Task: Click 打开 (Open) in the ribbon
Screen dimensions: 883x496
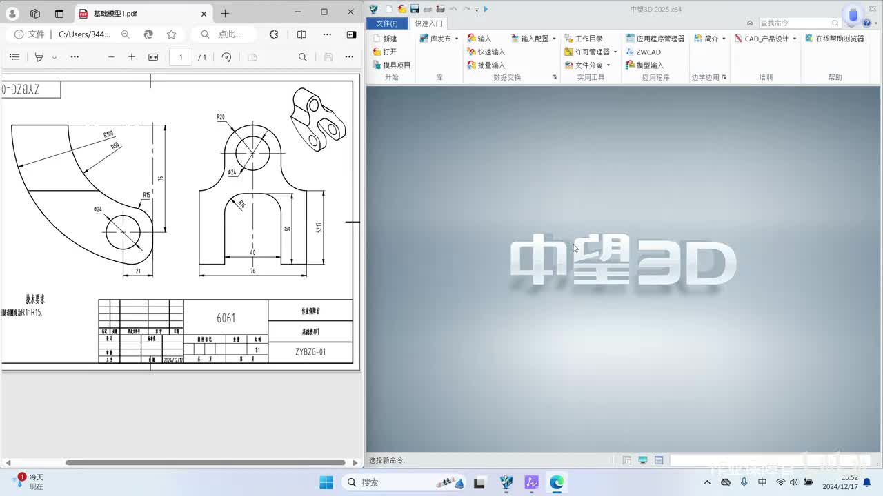Action: pos(385,52)
